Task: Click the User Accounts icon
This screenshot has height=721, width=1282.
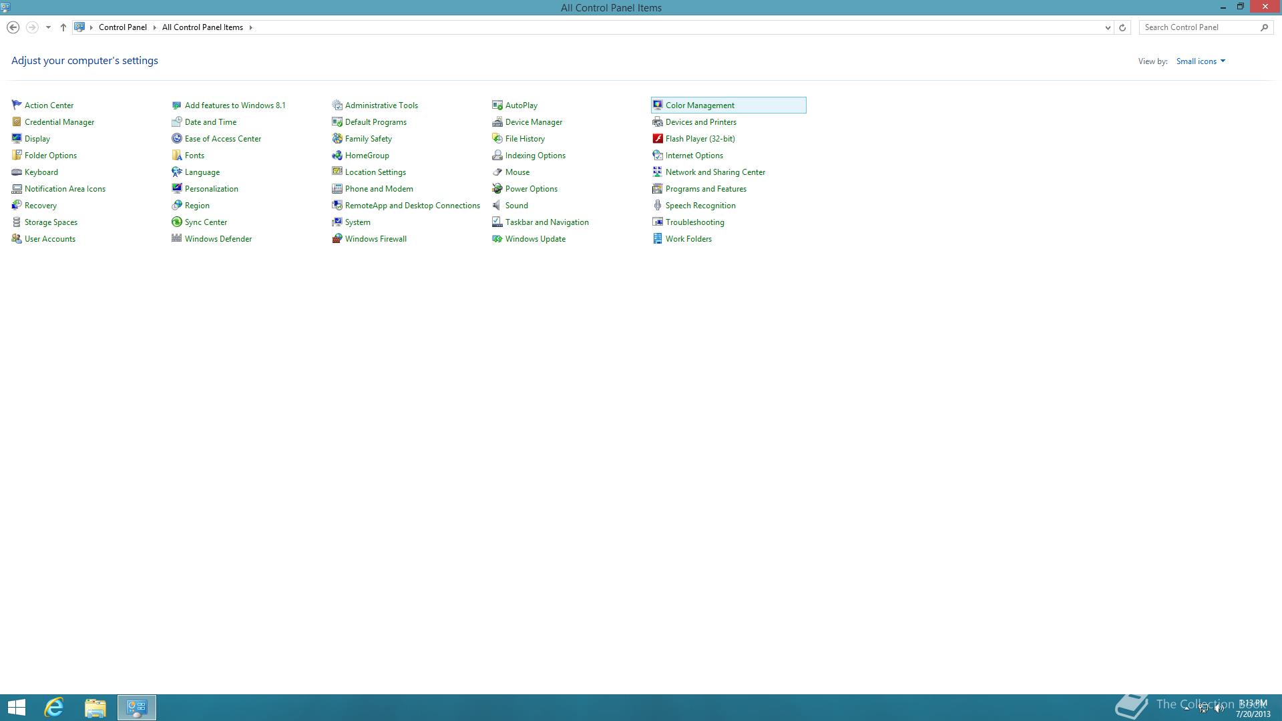Action: pyautogui.click(x=17, y=238)
